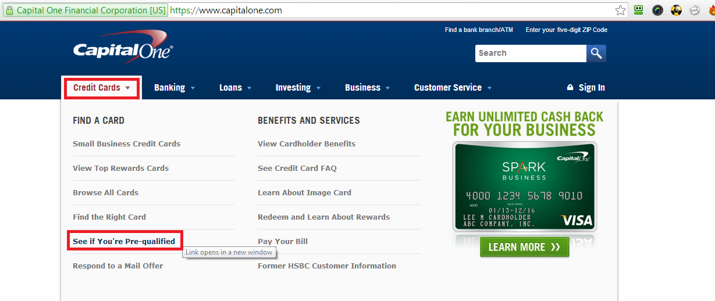This screenshot has width=715, height=301.
Task: Open See Credit Card FAQ
Action: [x=297, y=168]
